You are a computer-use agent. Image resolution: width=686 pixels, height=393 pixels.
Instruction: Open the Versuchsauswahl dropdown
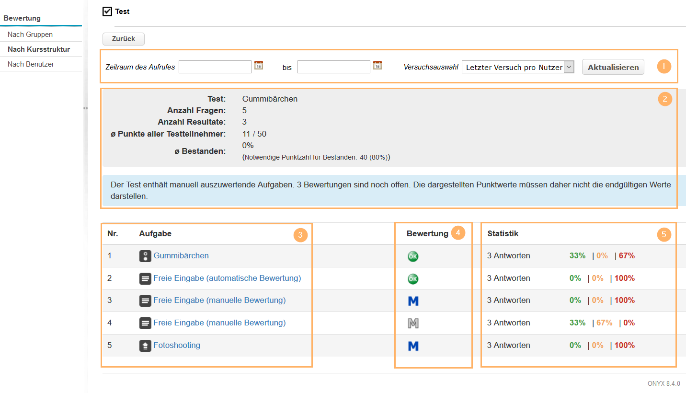517,67
